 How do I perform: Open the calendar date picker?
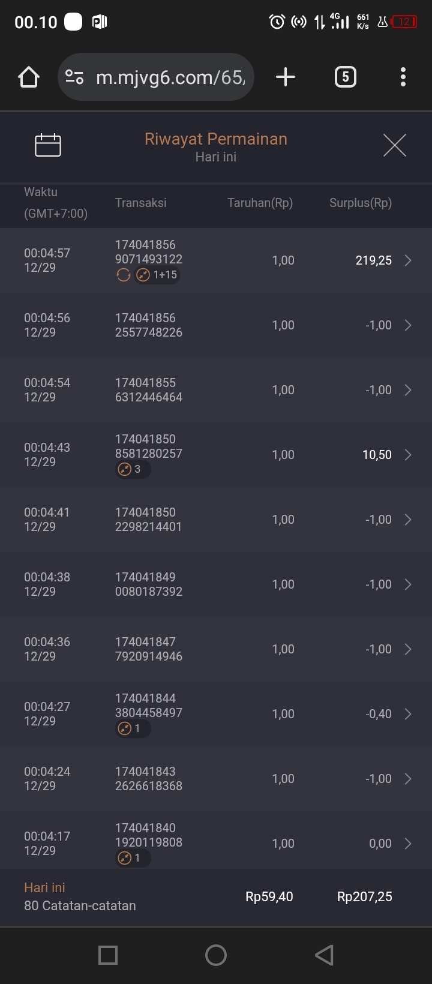point(48,145)
